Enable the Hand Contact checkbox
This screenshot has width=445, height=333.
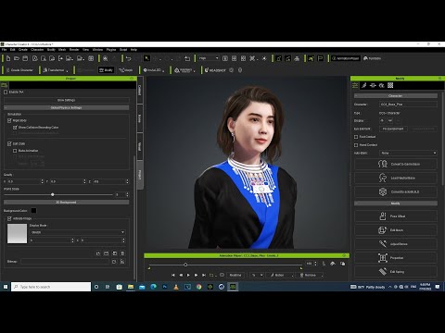coord(356,144)
